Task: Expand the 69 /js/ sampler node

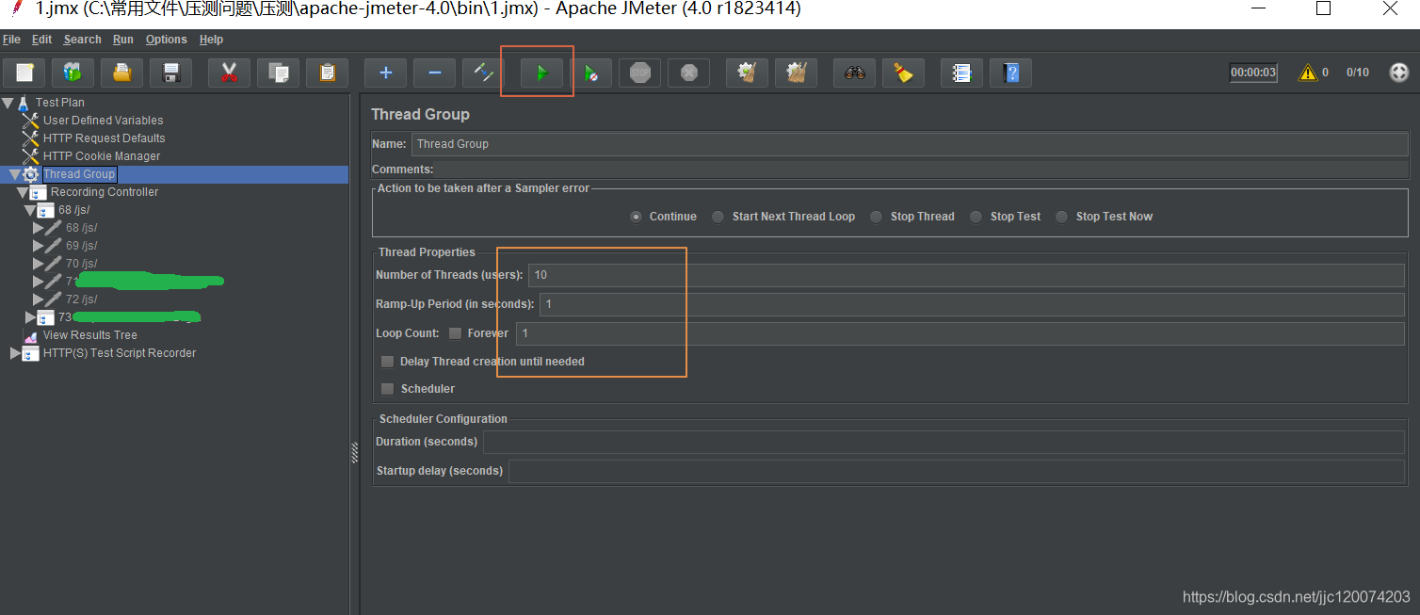Action: (x=38, y=246)
